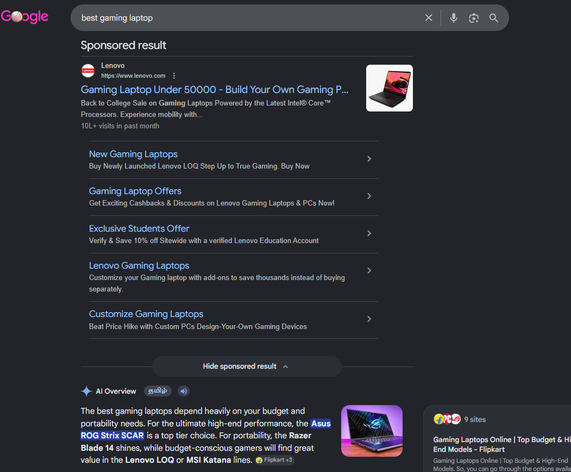
Task: Click the Lenovo laptop ad thumbnail
Action: point(390,88)
